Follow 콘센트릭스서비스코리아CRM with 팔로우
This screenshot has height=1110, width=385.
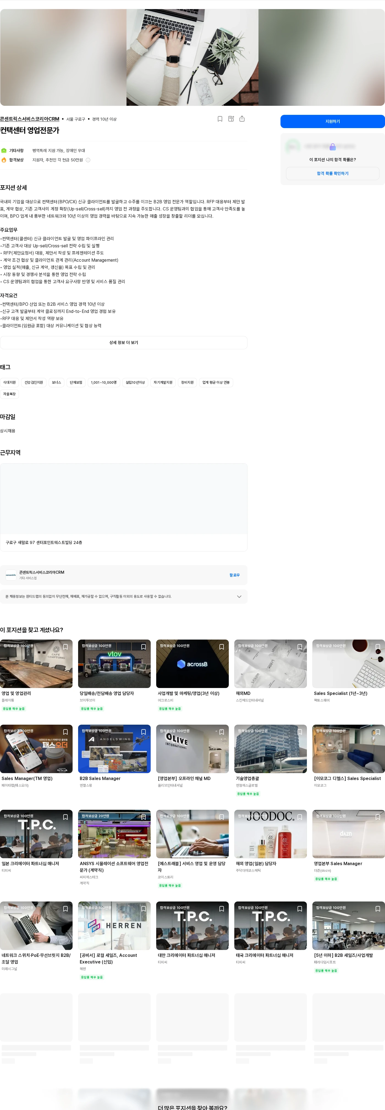pyautogui.click(x=235, y=575)
